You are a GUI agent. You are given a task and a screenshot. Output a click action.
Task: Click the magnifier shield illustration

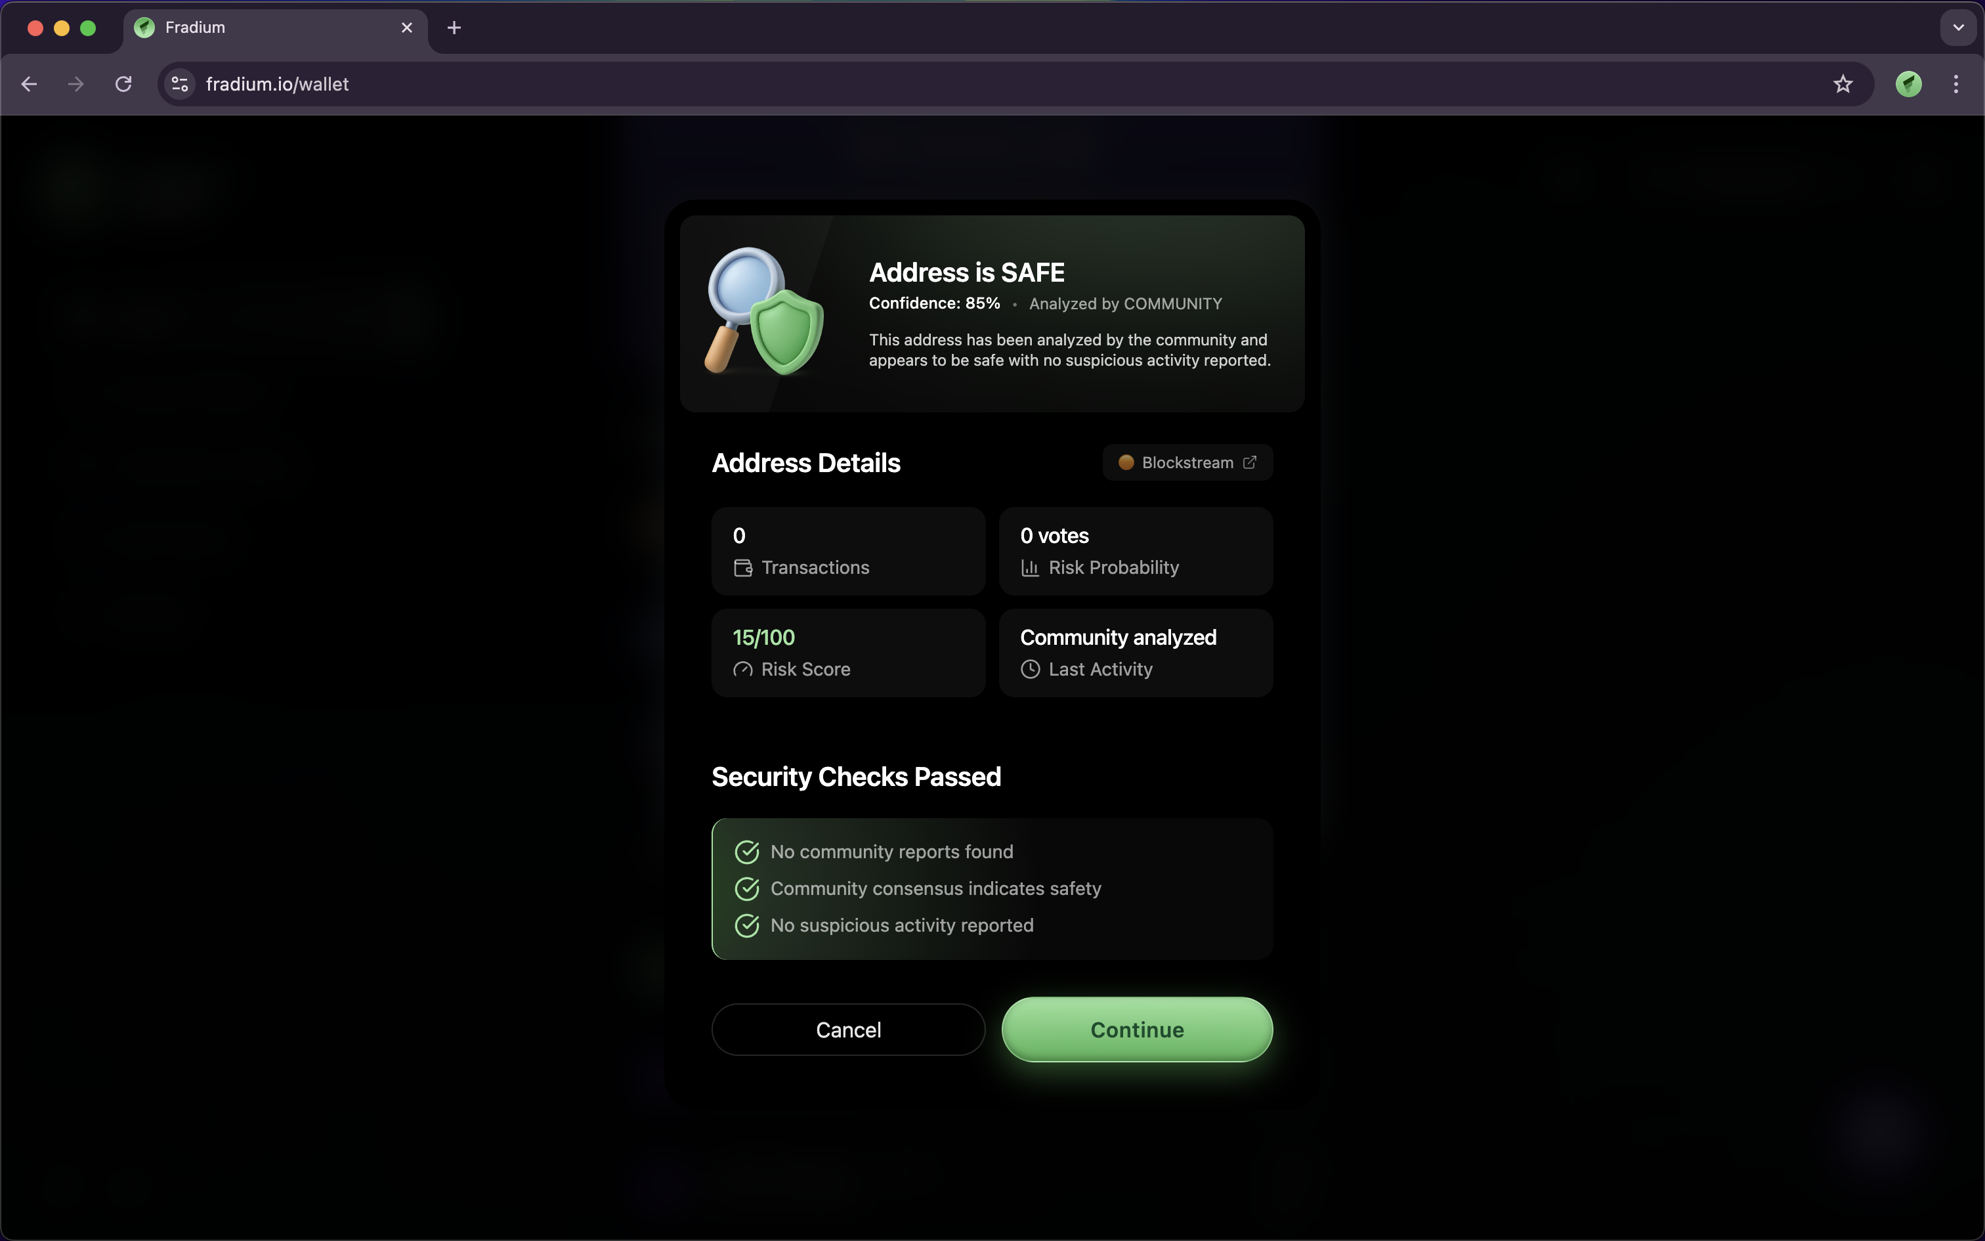coord(765,312)
